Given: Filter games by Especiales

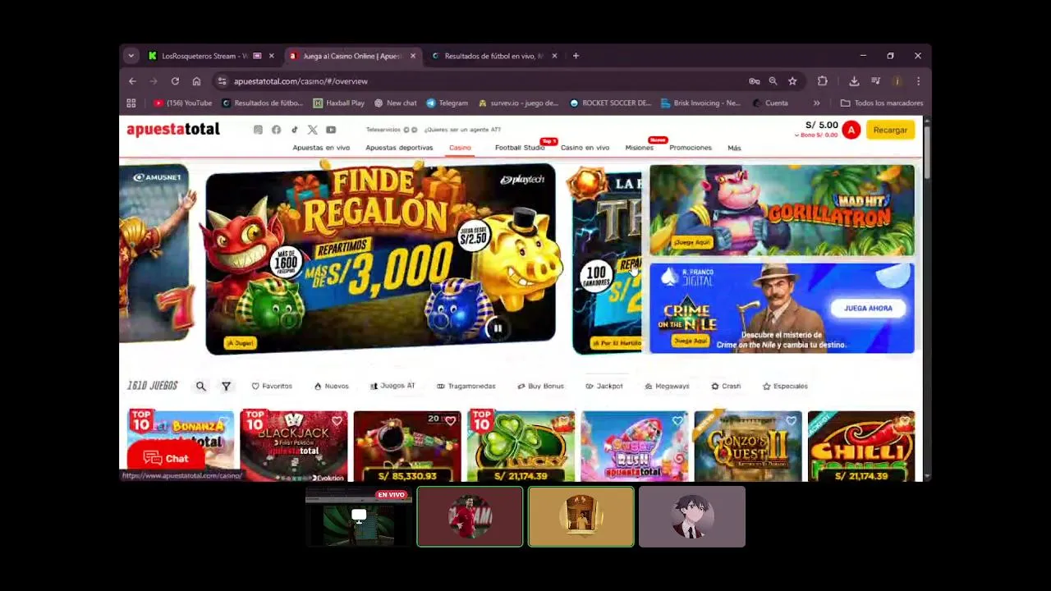Looking at the screenshot, I should pos(785,386).
